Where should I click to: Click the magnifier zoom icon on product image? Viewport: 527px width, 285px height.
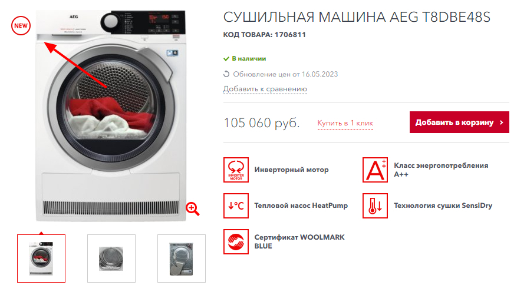(x=193, y=209)
